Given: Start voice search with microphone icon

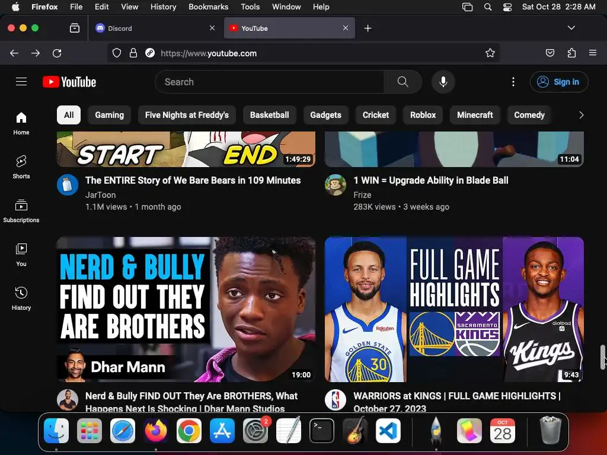Looking at the screenshot, I should point(443,82).
